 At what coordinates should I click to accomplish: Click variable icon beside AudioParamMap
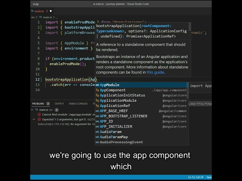tap(97, 137)
